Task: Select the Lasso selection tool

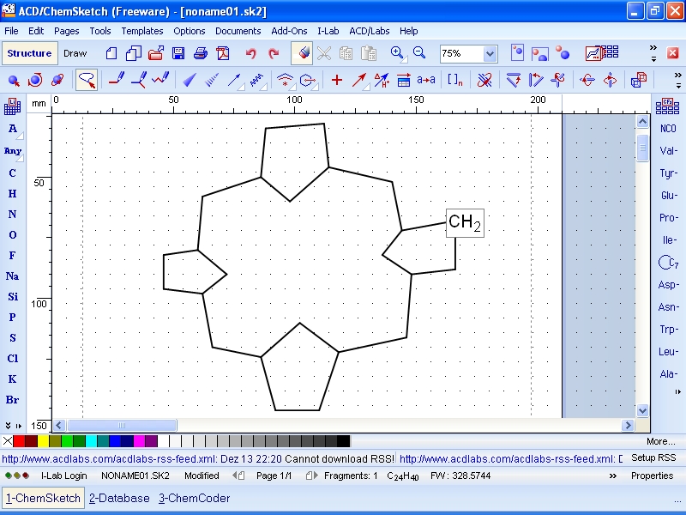Action: [x=87, y=81]
